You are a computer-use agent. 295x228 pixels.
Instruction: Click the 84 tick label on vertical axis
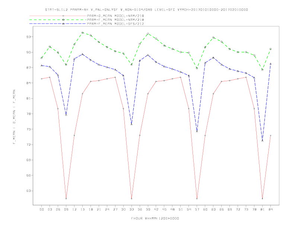pyautogui.click(x=29, y=83)
